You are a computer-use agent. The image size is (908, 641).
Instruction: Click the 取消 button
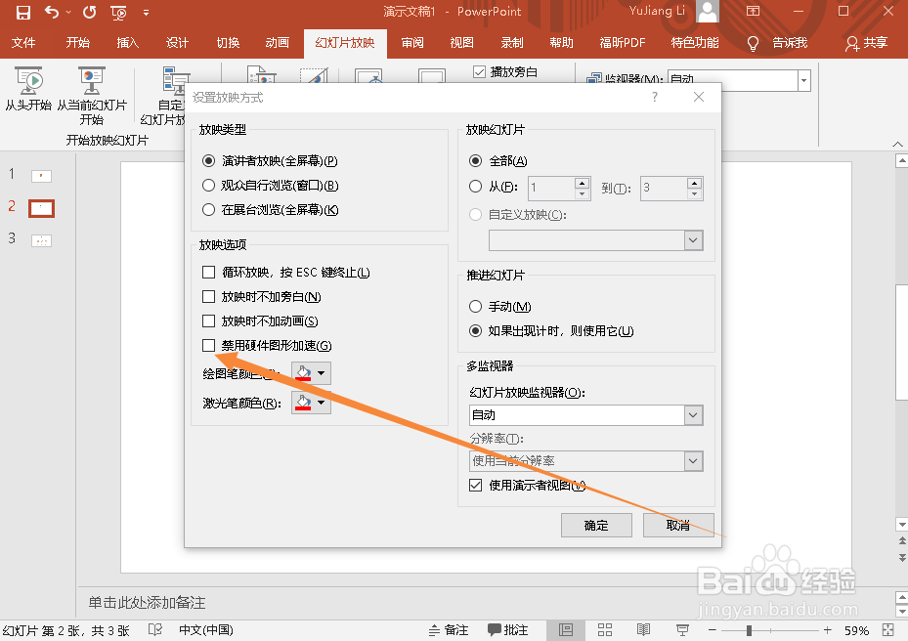[678, 525]
